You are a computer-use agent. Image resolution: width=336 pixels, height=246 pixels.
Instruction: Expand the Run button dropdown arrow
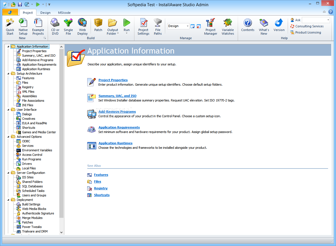[127, 33]
